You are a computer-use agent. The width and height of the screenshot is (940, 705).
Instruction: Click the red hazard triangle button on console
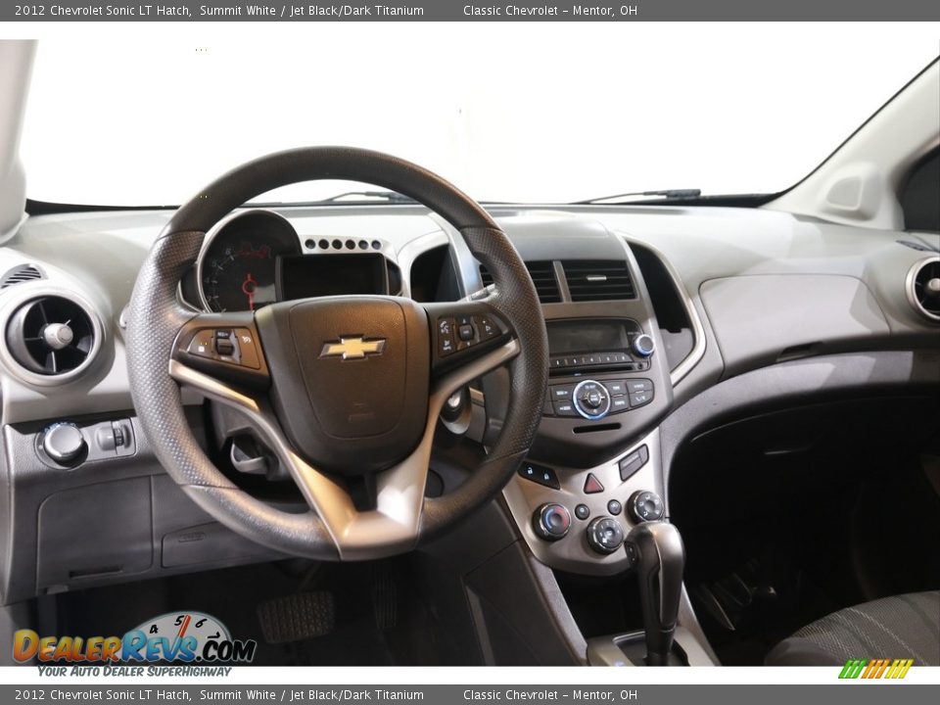click(x=593, y=484)
